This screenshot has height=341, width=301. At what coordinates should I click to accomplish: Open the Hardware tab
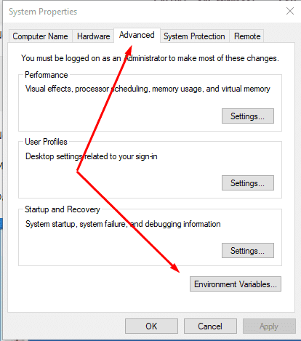click(93, 36)
